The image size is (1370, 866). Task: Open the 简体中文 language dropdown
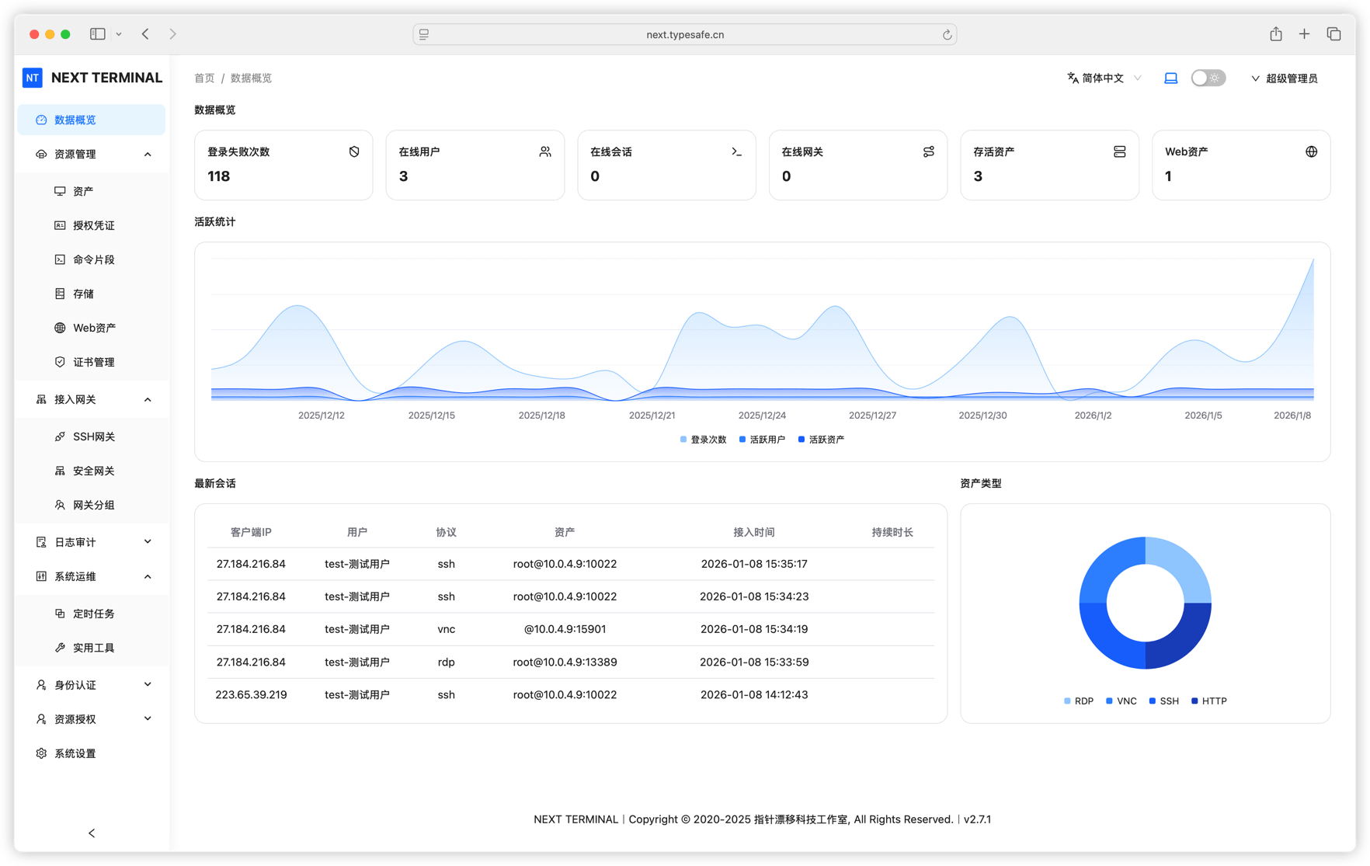click(1102, 78)
